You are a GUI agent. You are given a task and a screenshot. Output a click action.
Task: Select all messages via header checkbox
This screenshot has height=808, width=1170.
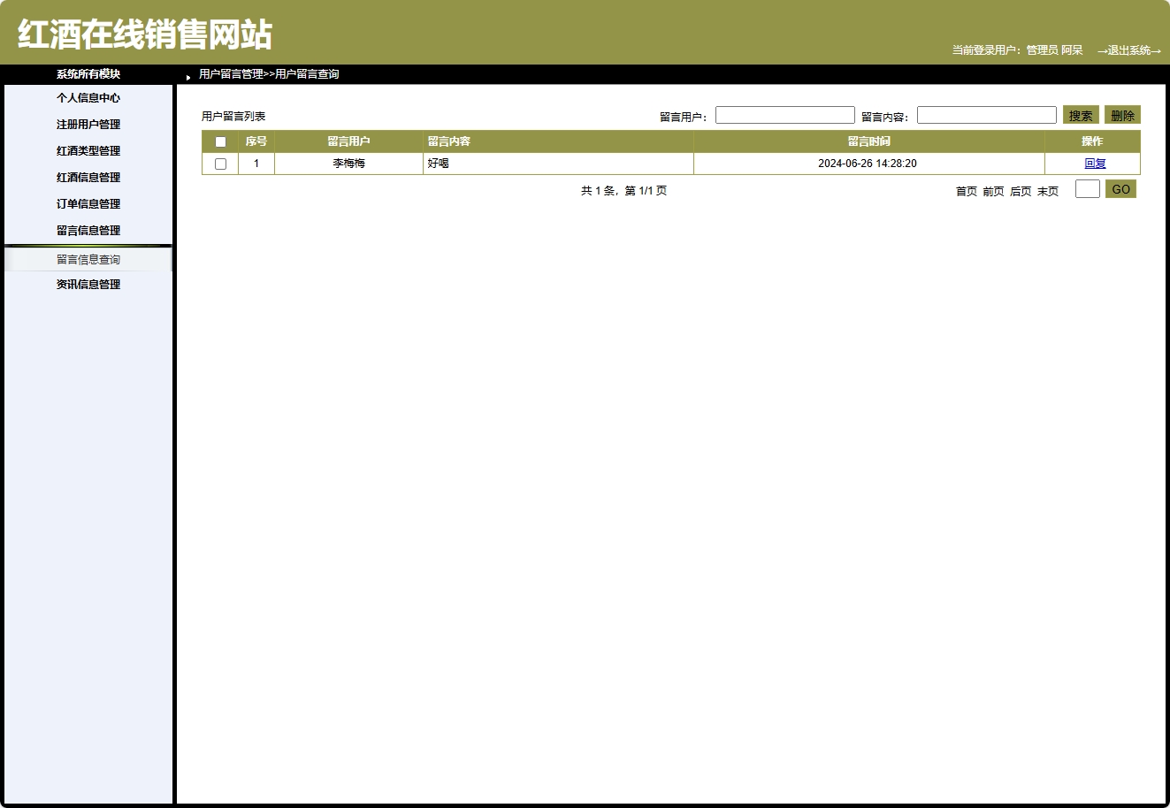[x=220, y=141]
